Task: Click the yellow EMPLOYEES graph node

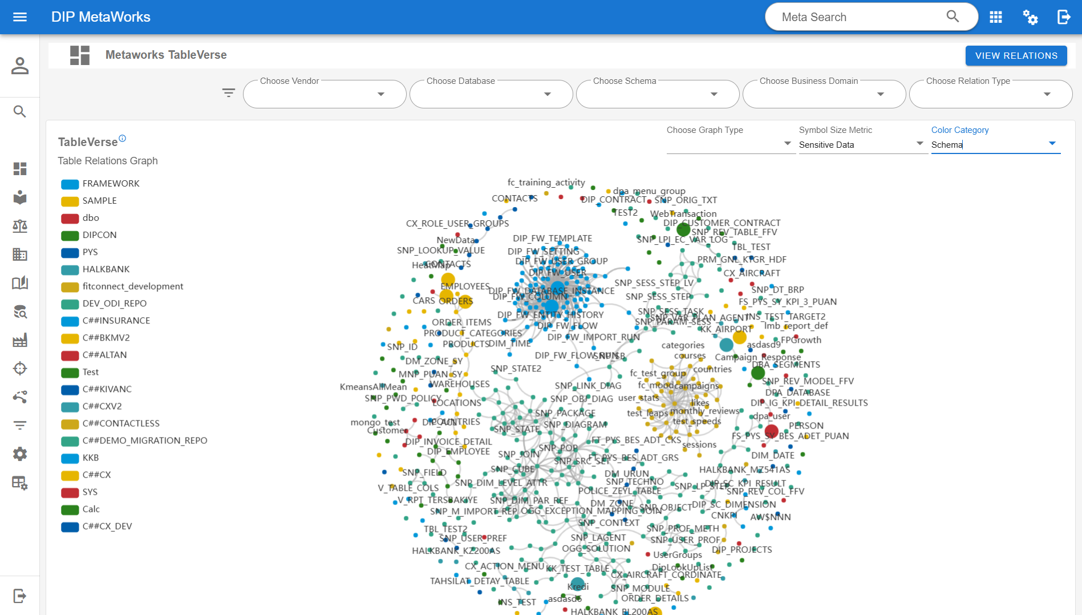Action: click(448, 281)
